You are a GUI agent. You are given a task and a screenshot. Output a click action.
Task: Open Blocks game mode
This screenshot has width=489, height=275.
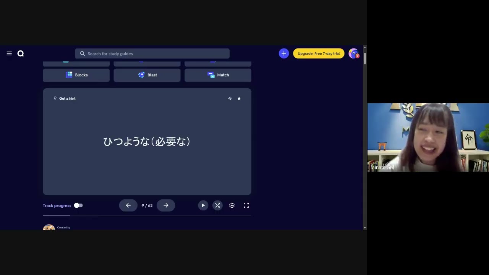[x=76, y=75]
